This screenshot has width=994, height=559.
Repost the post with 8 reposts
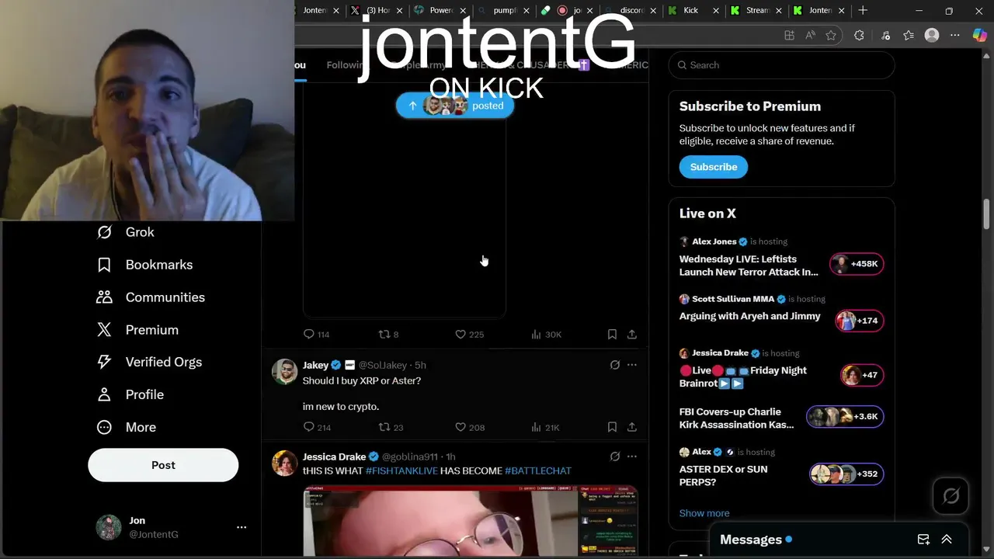pos(388,335)
